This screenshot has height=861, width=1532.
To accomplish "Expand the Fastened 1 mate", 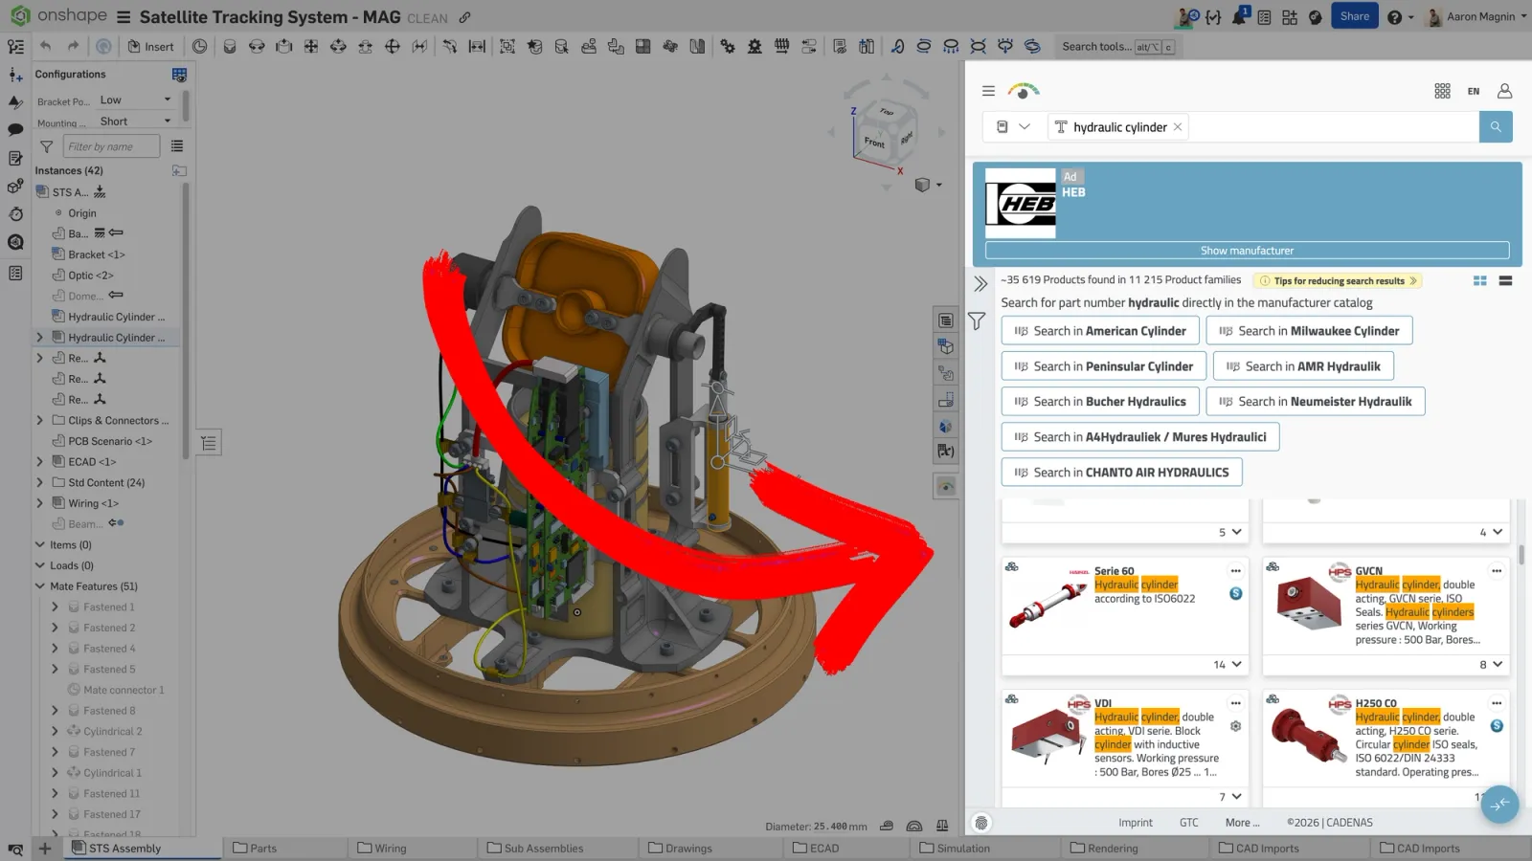I will 55,607.
